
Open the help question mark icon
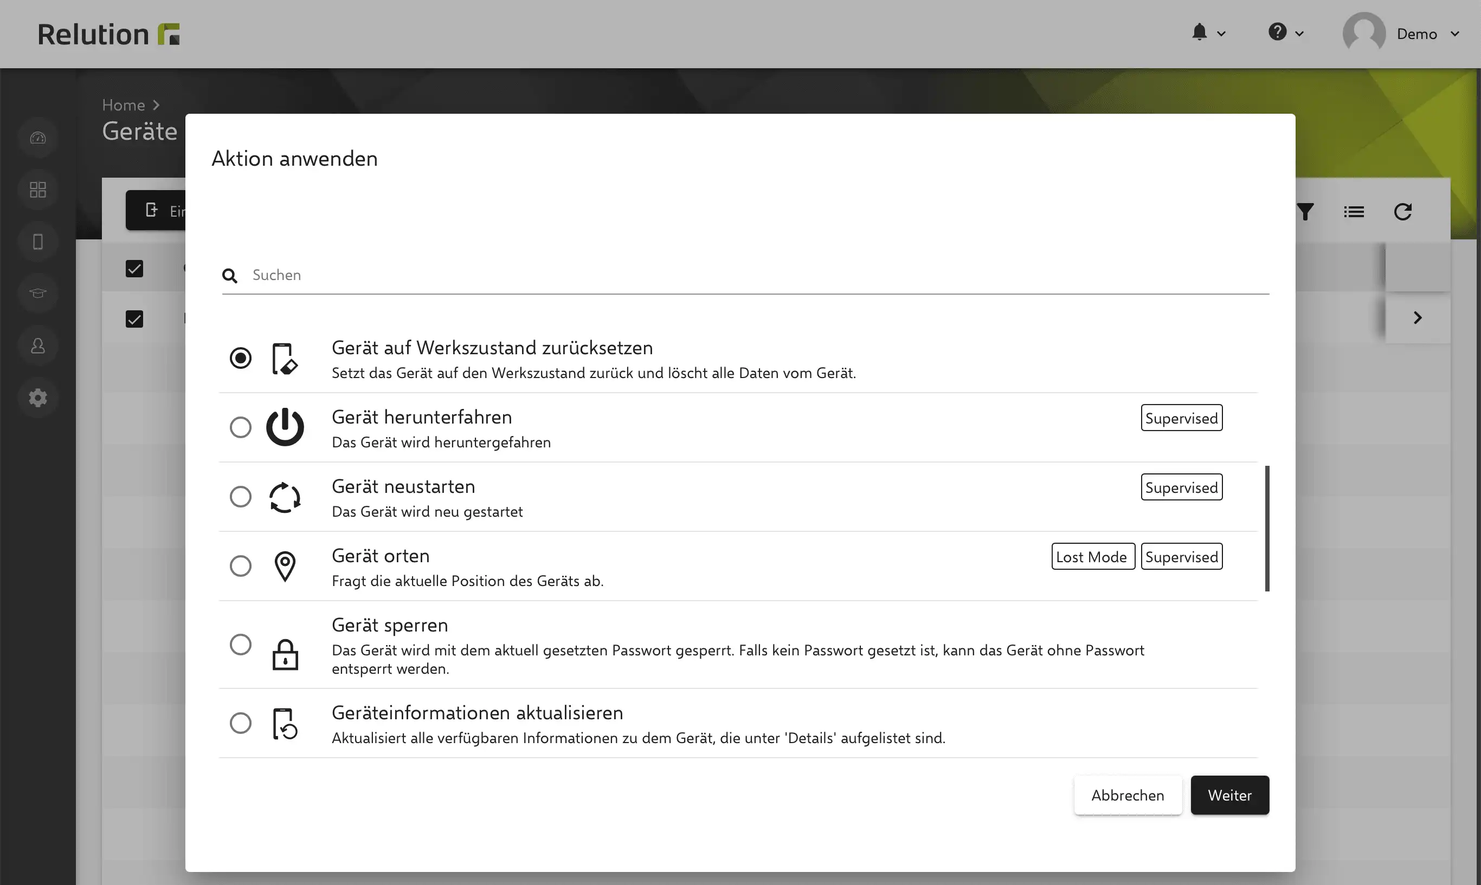[x=1277, y=31]
